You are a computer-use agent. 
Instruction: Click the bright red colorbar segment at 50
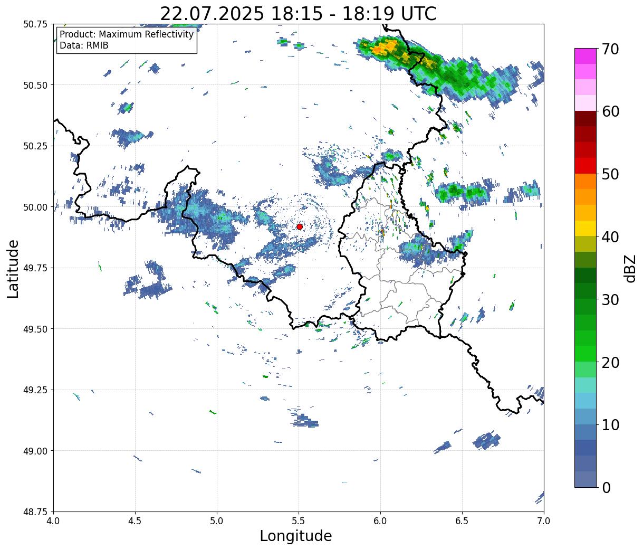coord(586,166)
